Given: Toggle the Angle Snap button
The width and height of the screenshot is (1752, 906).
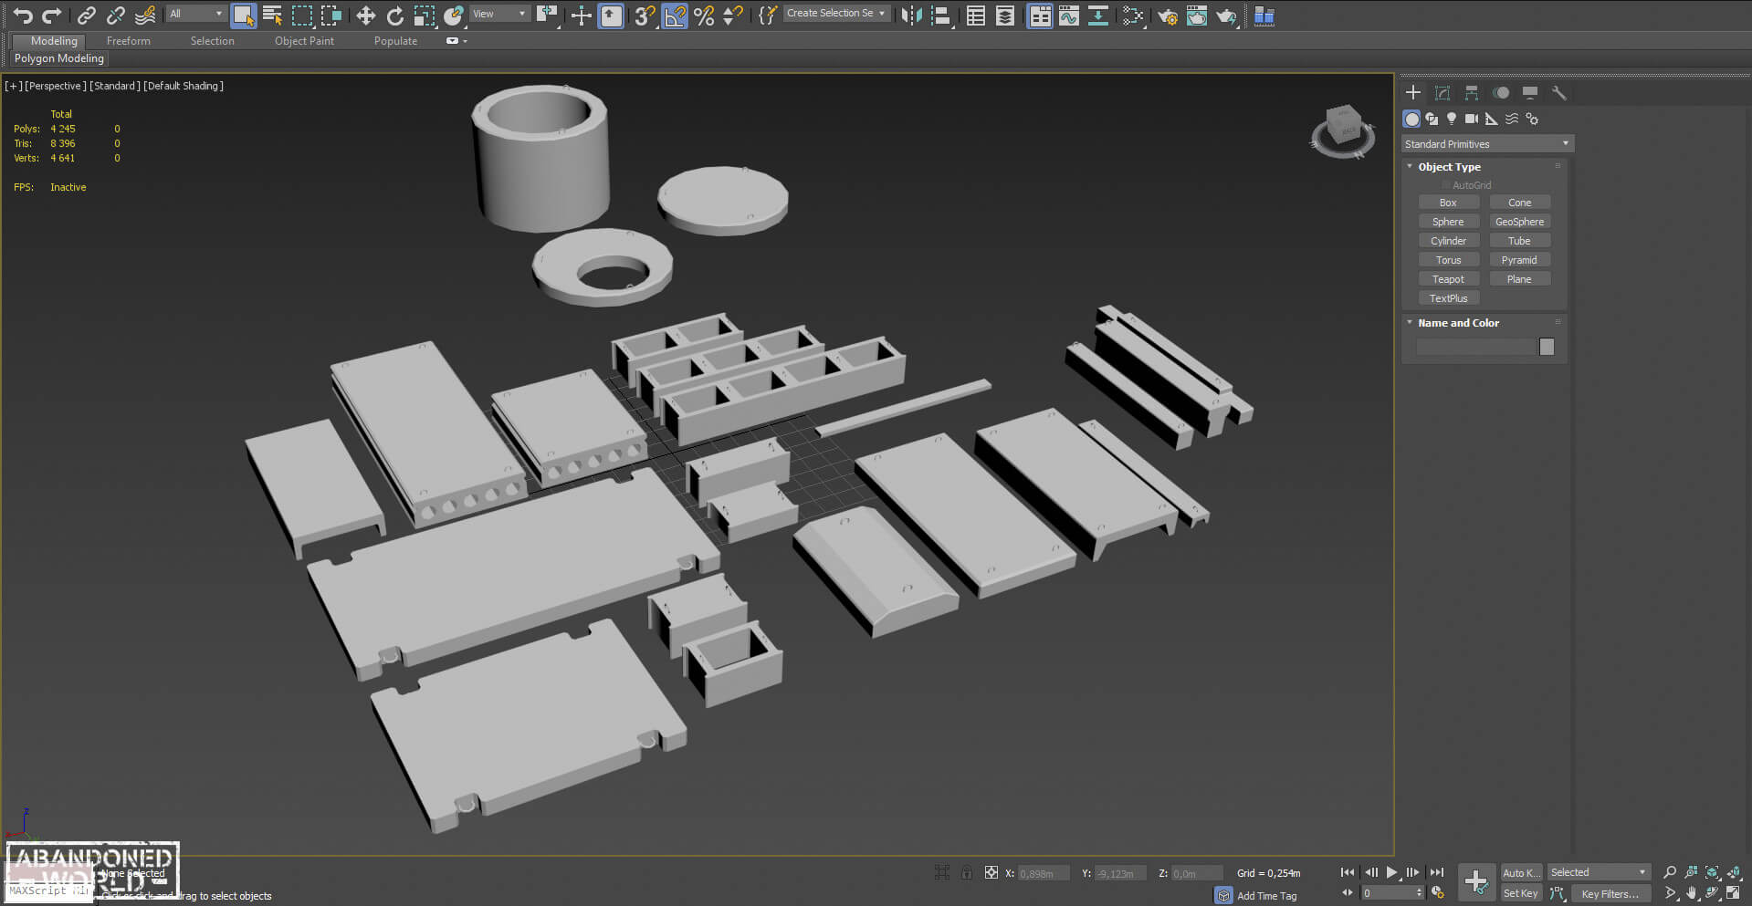Looking at the screenshot, I should pyautogui.click(x=675, y=16).
